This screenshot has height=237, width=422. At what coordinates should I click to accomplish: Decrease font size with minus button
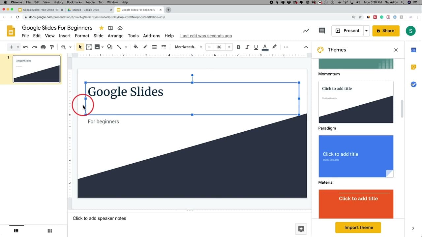(209, 47)
